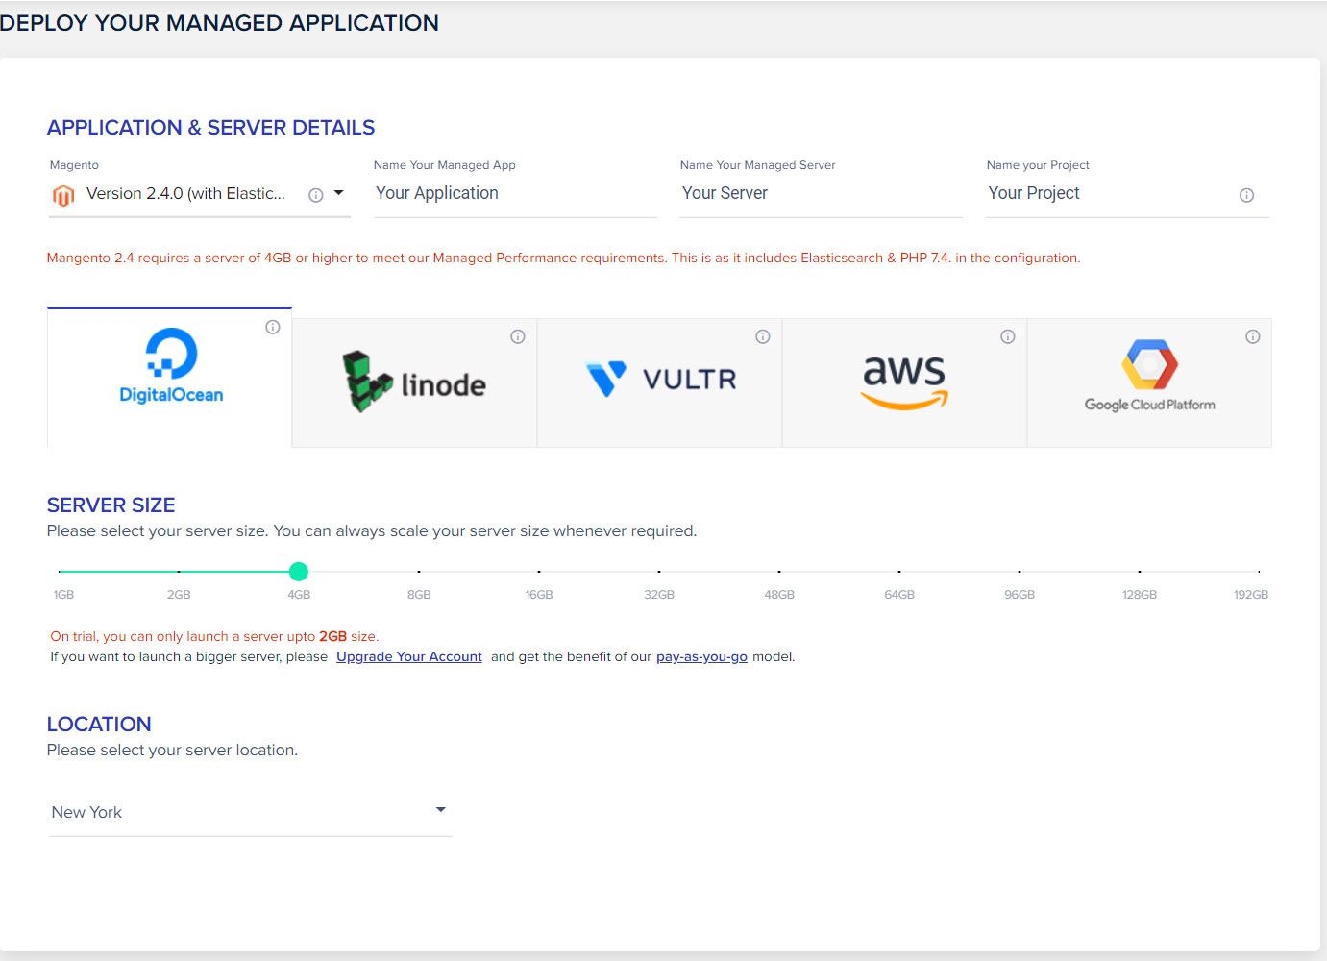Set server size to 48GB mark
1327x961 pixels.
(779, 572)
